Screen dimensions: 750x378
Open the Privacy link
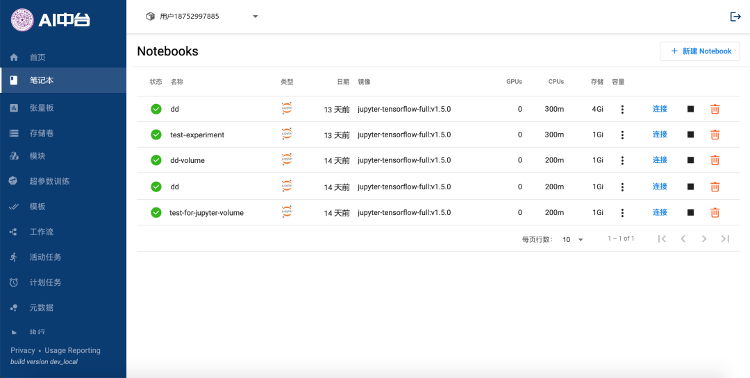(22, 350)
